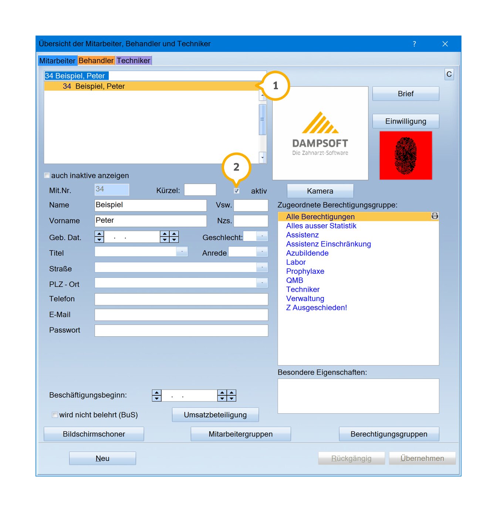The image size is (497, 512).
Task: Open the Einwilligung button
Action: [x=406, y=121]
